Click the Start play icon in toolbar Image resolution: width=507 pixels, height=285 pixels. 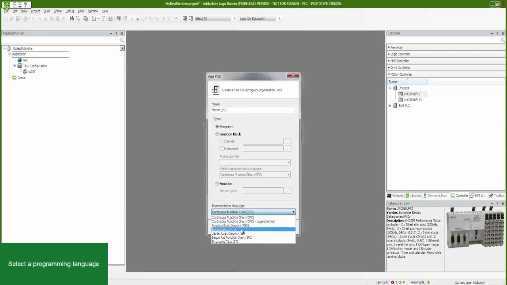point(131,18)
